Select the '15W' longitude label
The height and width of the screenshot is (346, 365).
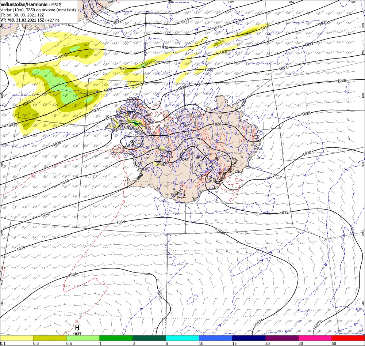pyautogui.click(x=231, y=2)
